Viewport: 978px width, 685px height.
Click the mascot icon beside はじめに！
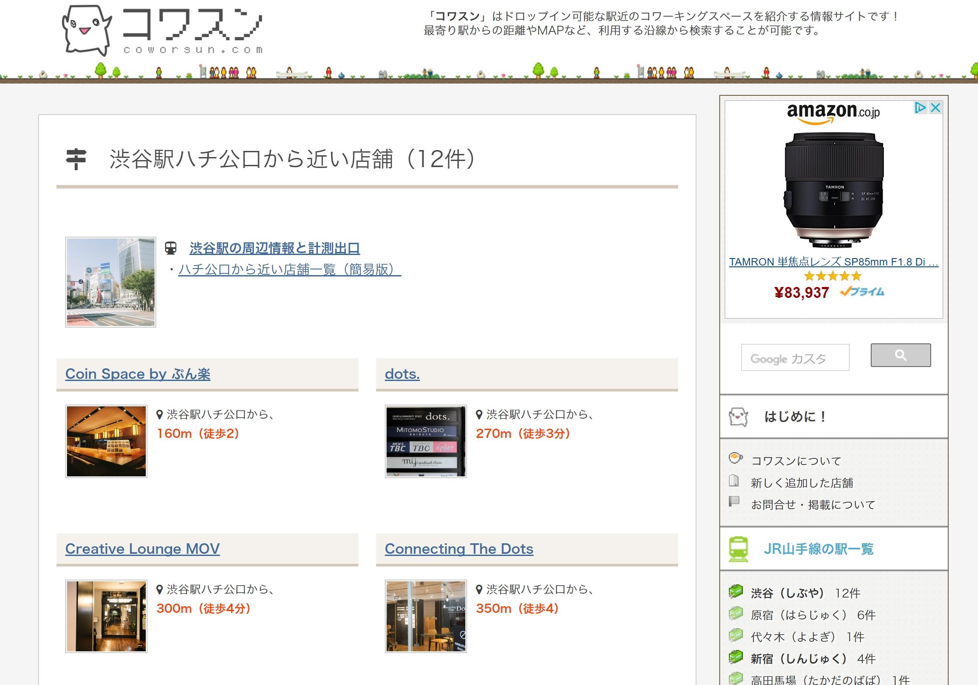coord(738,417)
